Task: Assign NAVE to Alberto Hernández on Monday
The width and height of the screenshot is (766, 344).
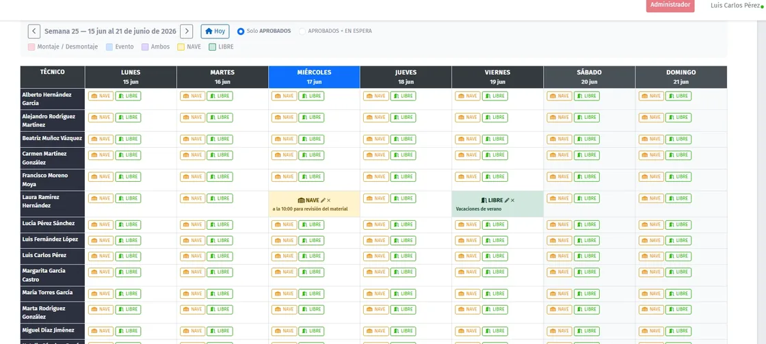Action: pyautogui.click(x=101, y=96)
